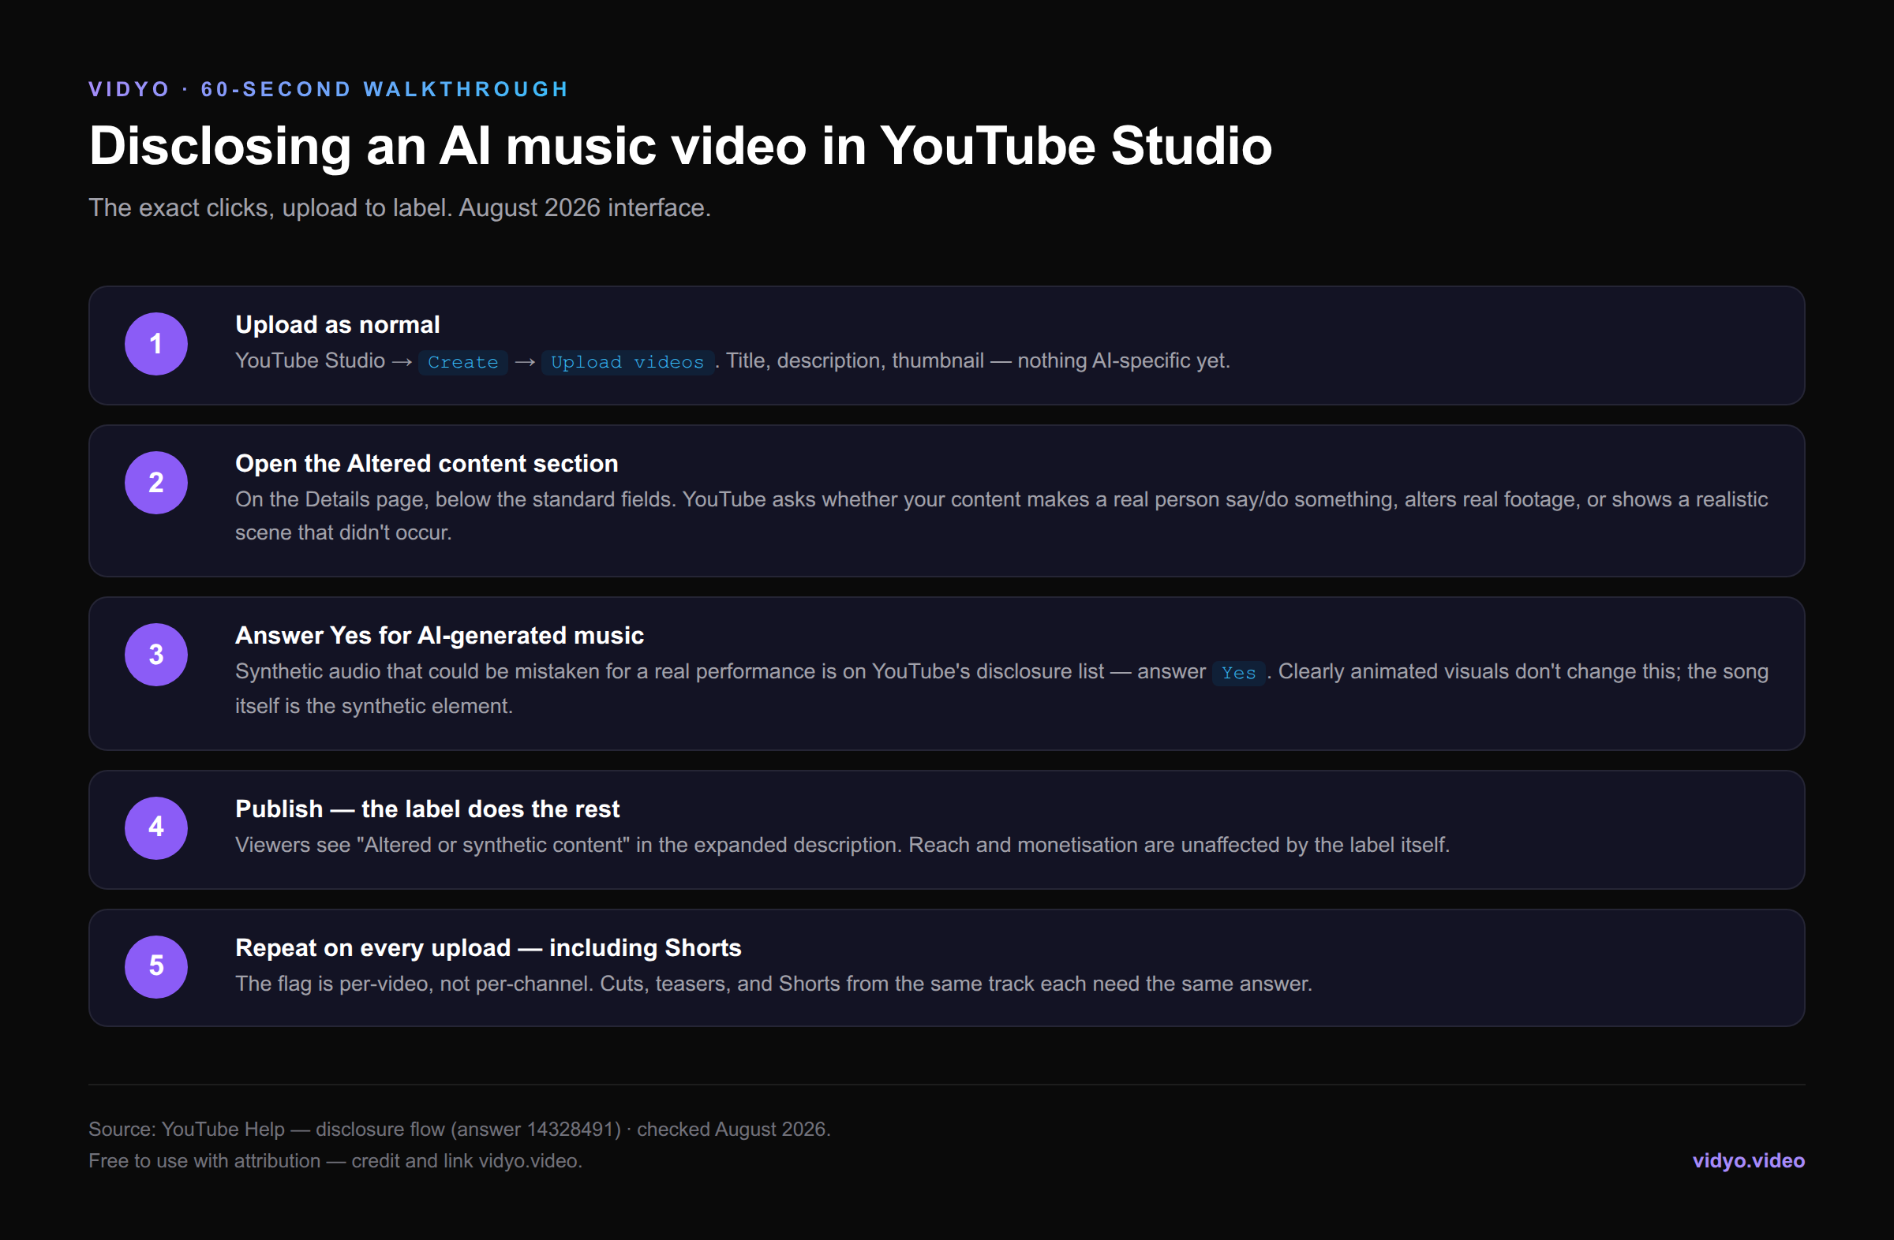Viewport: 1894px width, 1240px height.
Task: Click the vidyo.video link in footer
Action: tap(1747, 1160)
